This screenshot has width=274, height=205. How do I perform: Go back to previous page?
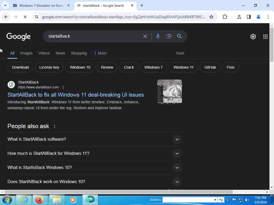tap(6, 17)
